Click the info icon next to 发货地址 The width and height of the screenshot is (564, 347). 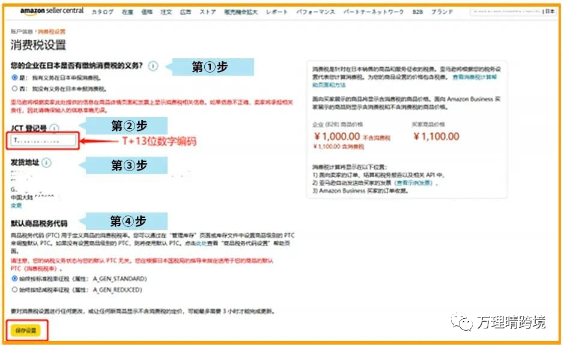46,163
